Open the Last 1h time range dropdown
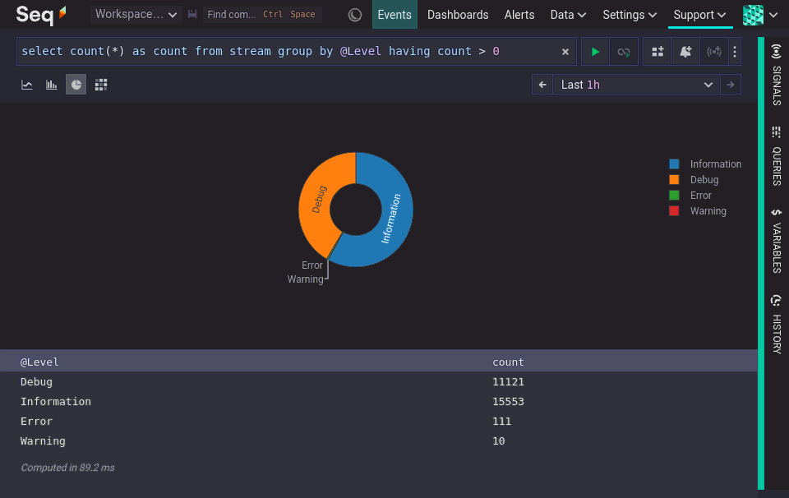 pos(636,85)
